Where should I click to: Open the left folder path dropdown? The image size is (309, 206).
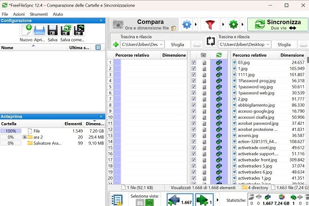tap(161, 44)
